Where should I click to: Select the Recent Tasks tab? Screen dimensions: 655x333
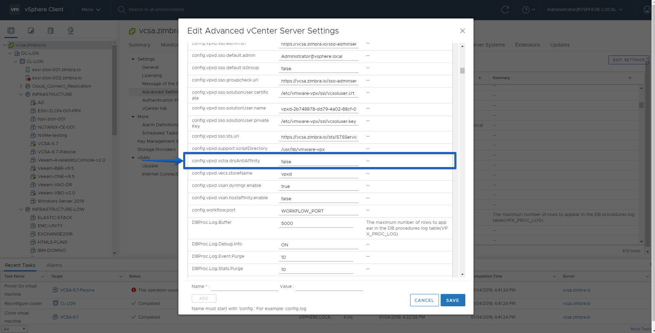pos(20,265)
